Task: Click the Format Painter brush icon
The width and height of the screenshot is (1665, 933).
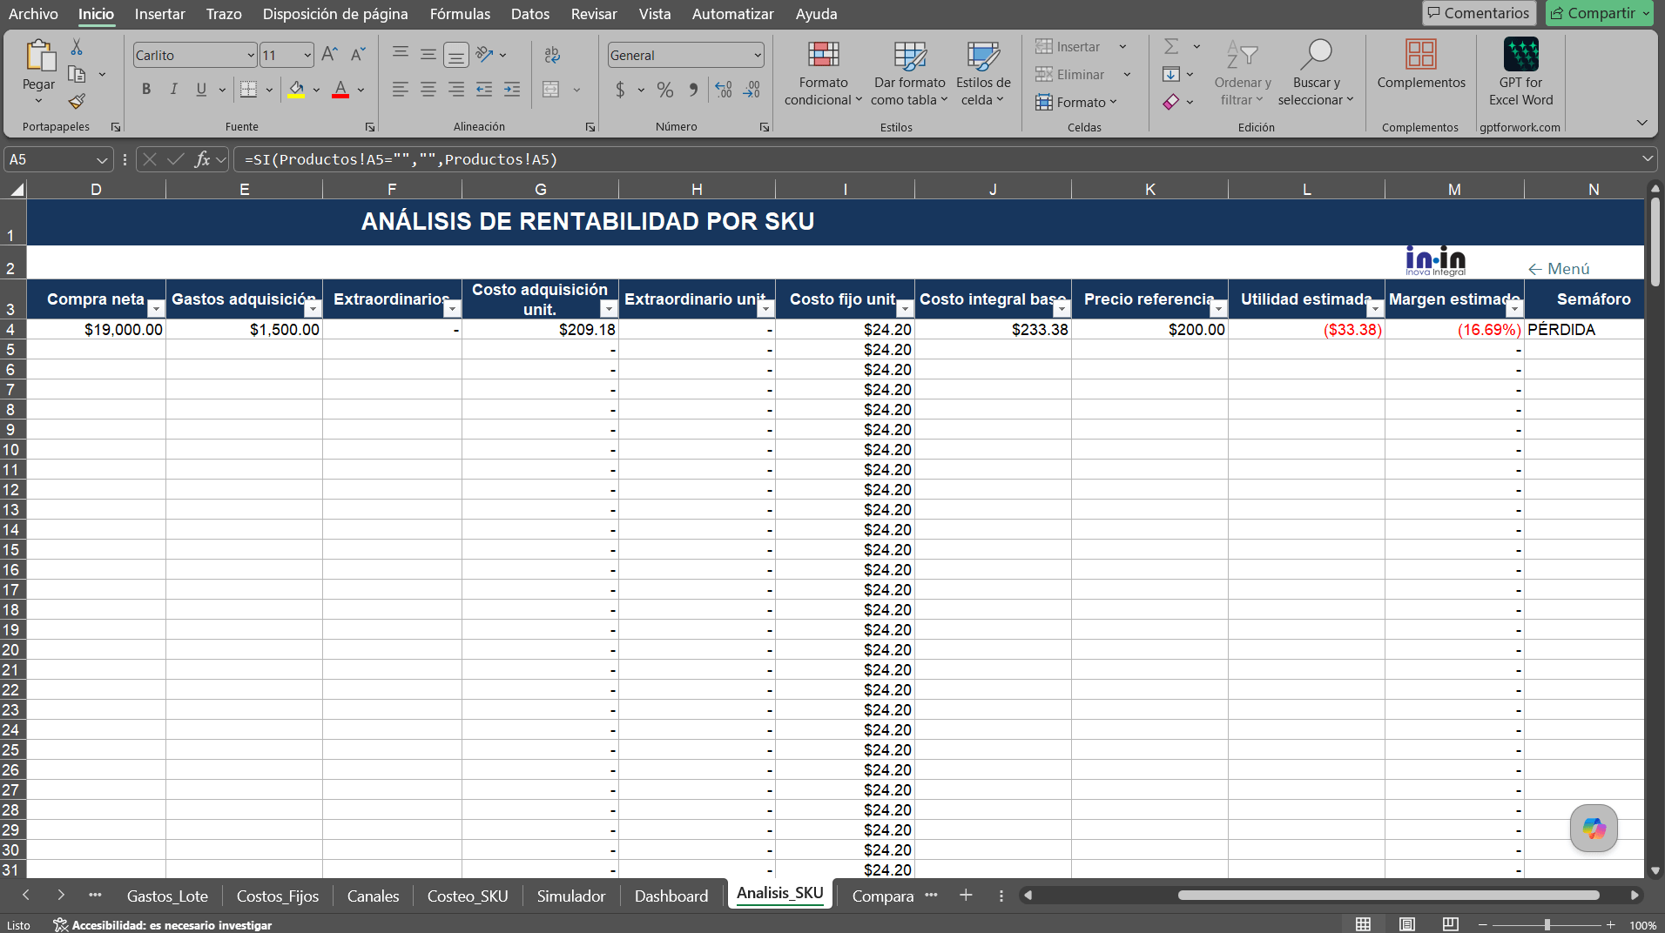Action: tap(77, 102)
